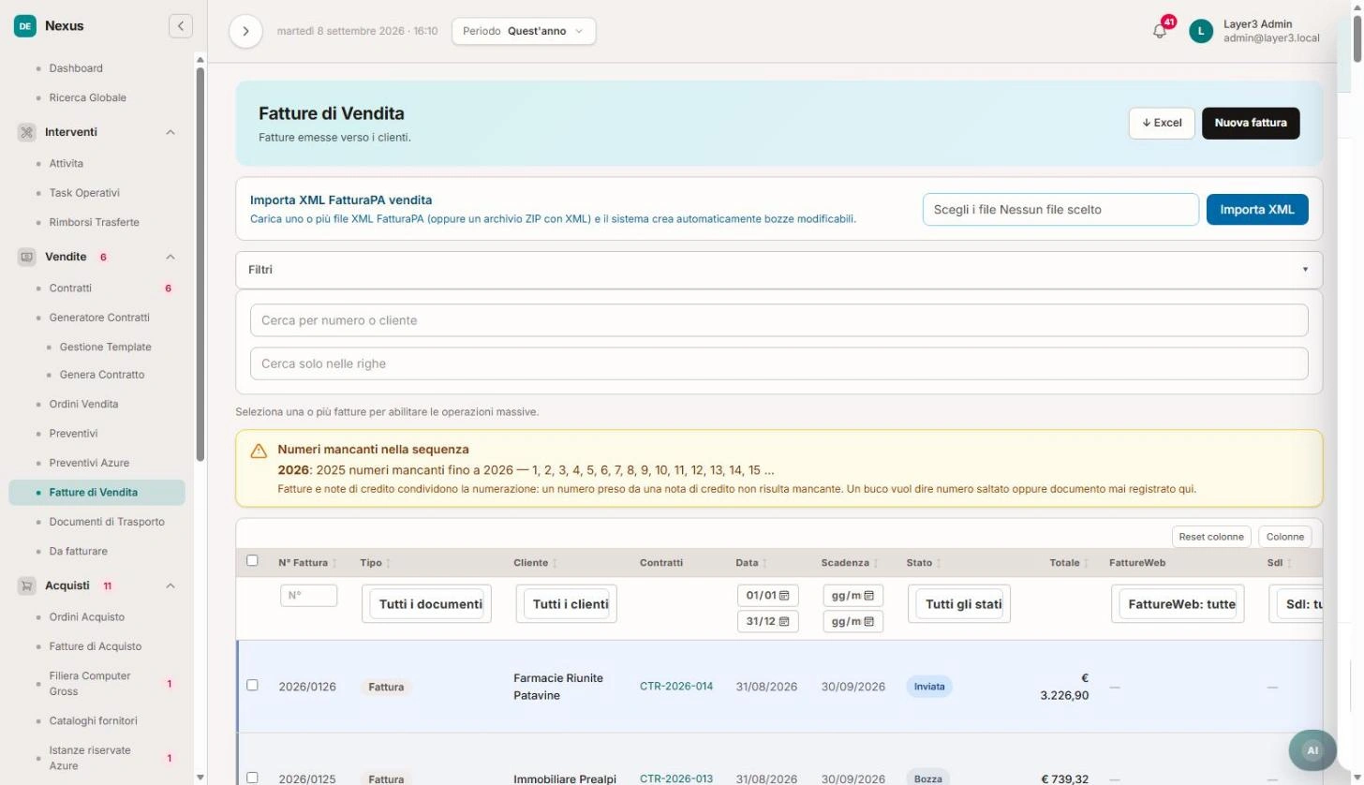Open the Periodo Quest'anno dropdown
Image resolution: width=1364 pixels, height=785 pixels.
click(524, 31)
